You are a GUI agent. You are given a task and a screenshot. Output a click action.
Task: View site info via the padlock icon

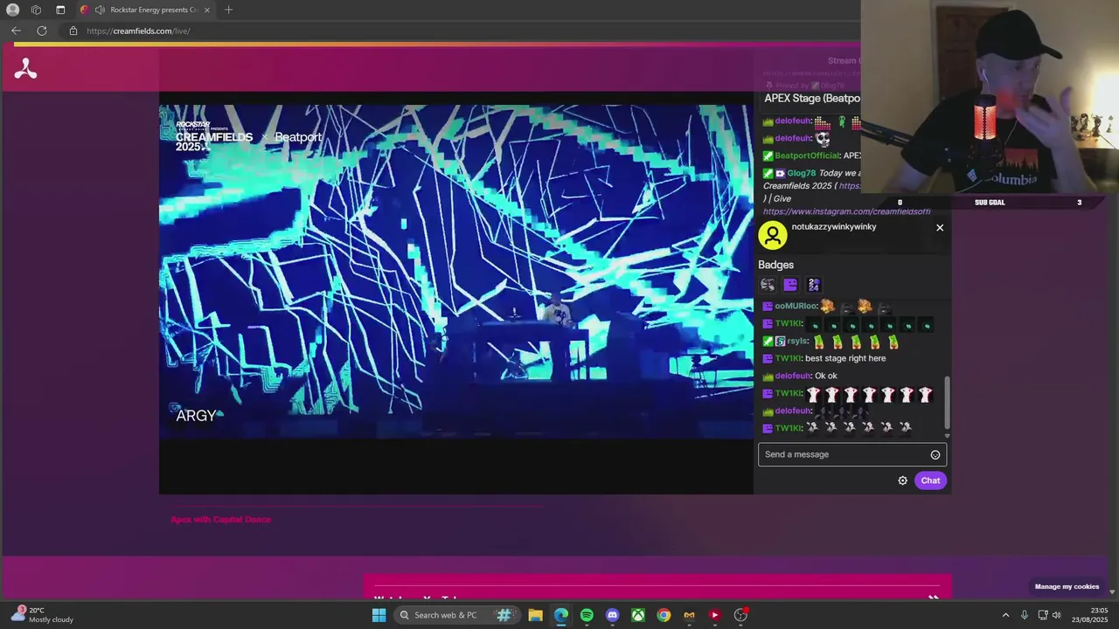tap(73, 31)
